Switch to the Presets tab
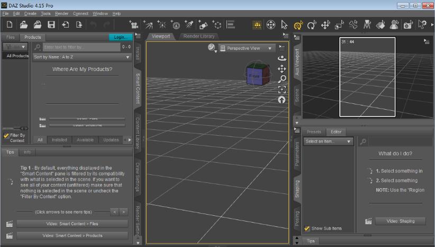This screenshot has width=435, height=247. tap(314, 131)
